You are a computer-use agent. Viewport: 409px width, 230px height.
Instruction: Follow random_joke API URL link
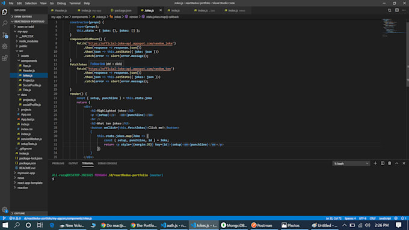click(130, 43)
